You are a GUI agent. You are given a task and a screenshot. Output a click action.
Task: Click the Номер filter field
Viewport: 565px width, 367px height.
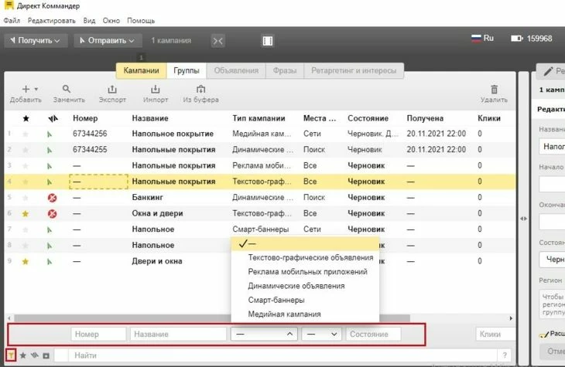pos(98,335)
